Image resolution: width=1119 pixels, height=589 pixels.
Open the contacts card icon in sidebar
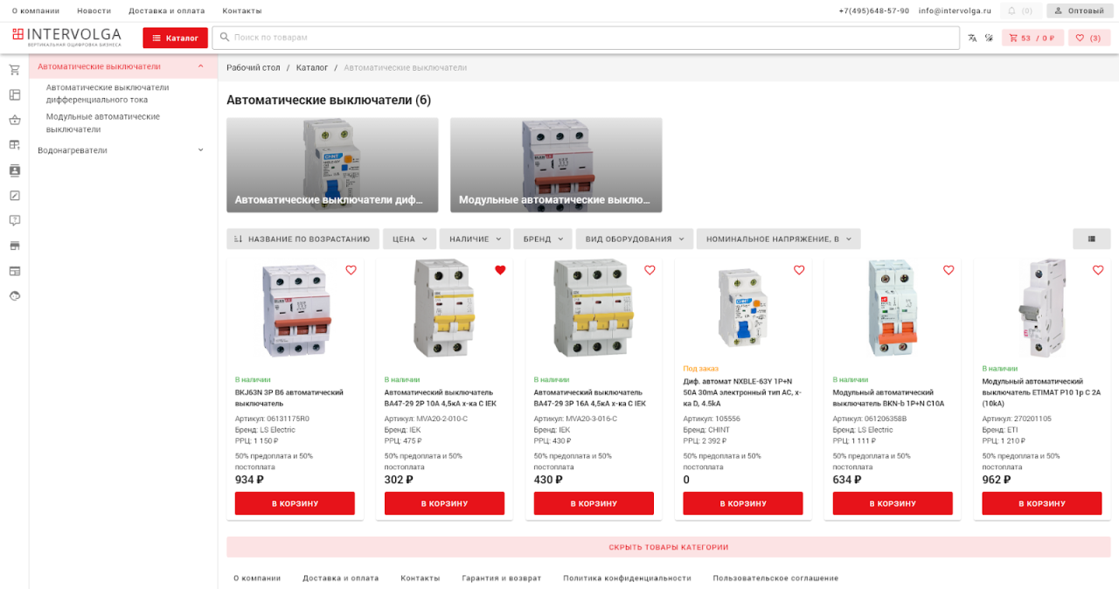click(15, 170)
